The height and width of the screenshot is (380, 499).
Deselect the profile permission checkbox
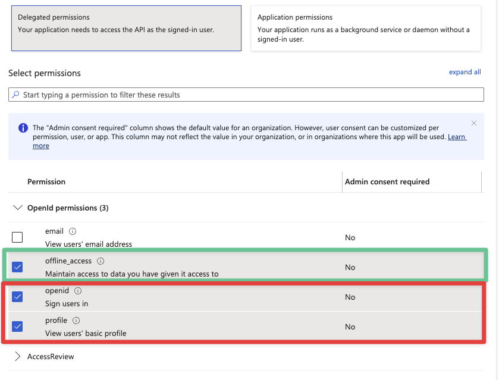pyautogui.click(x=17, y=326)
